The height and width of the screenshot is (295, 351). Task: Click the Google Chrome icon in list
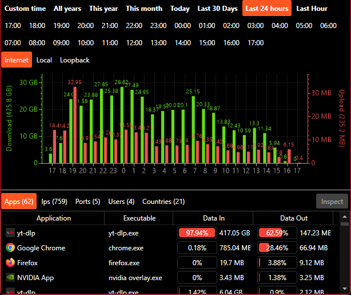10,247
